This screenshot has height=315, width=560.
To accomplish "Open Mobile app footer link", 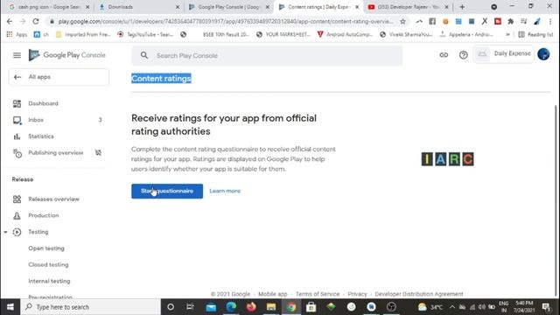I will click(x=273, y=294).
